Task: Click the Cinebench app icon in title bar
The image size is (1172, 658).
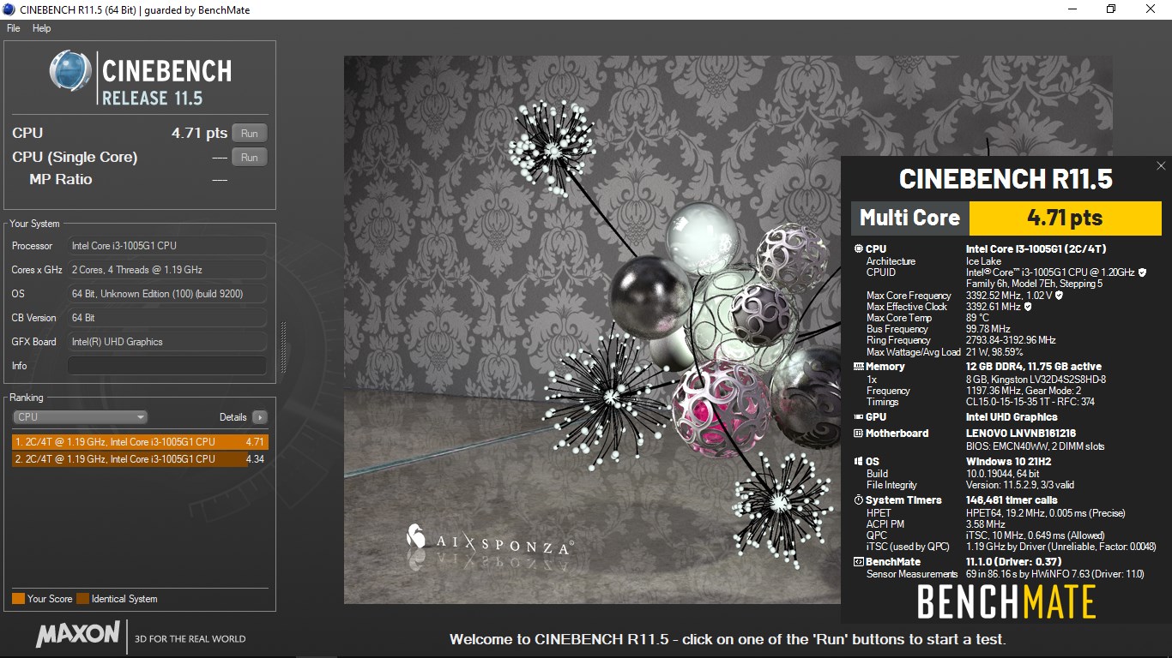Action: tap(9, 9)
